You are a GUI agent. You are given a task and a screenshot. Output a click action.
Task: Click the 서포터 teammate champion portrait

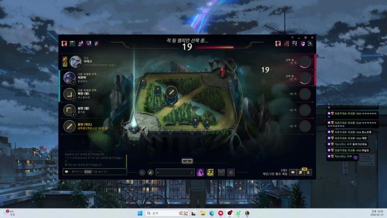click(x=69, y=78)
